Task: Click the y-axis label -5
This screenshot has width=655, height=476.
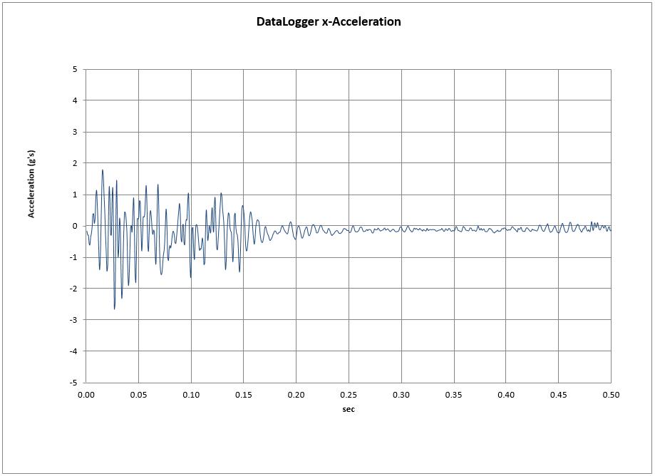Action: [73, 383]
